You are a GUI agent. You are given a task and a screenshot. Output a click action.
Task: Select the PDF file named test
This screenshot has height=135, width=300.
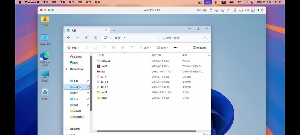click(x=101, y=71)
